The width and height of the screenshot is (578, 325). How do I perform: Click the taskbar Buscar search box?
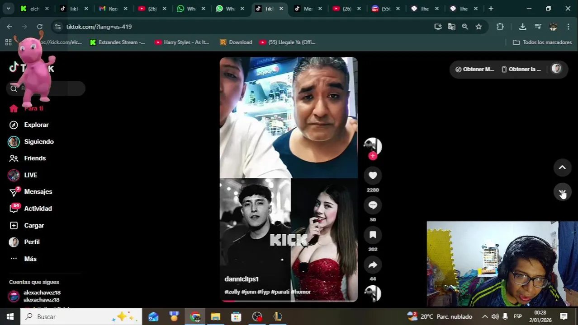point(81,317)
